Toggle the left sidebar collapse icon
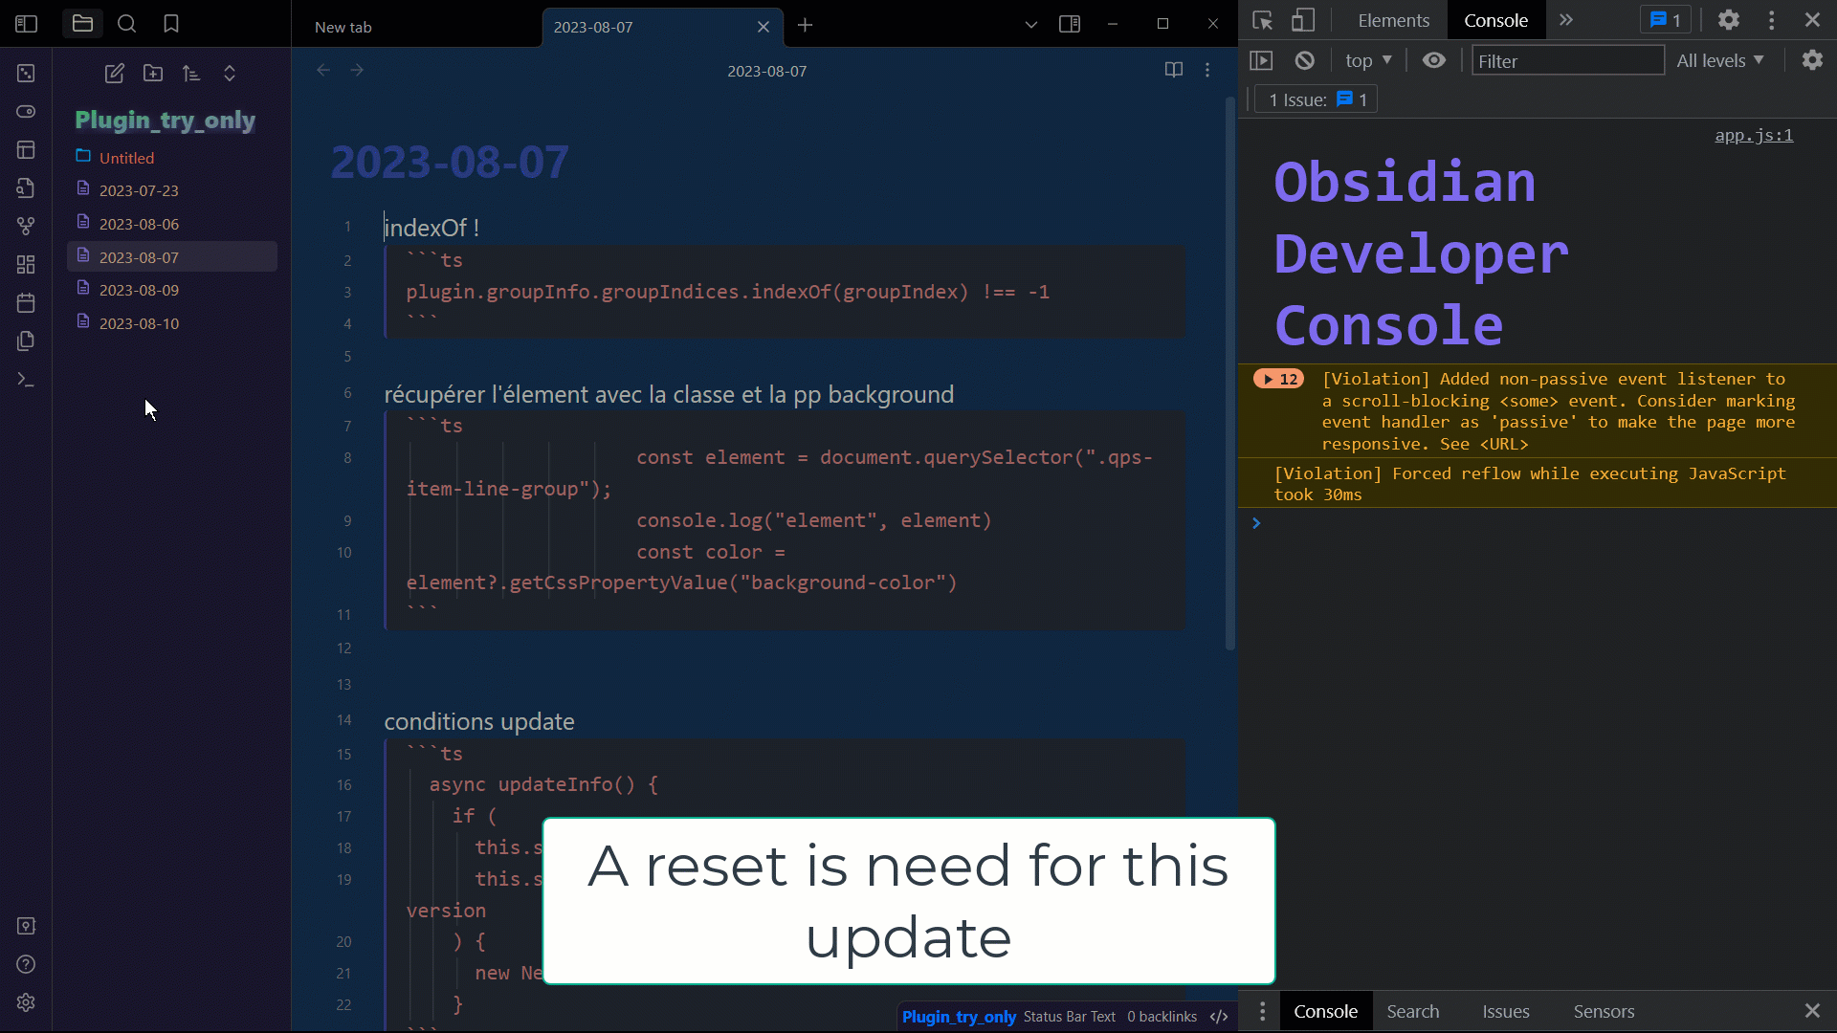Screen dimensions: 1837x1033 [27, 24]
